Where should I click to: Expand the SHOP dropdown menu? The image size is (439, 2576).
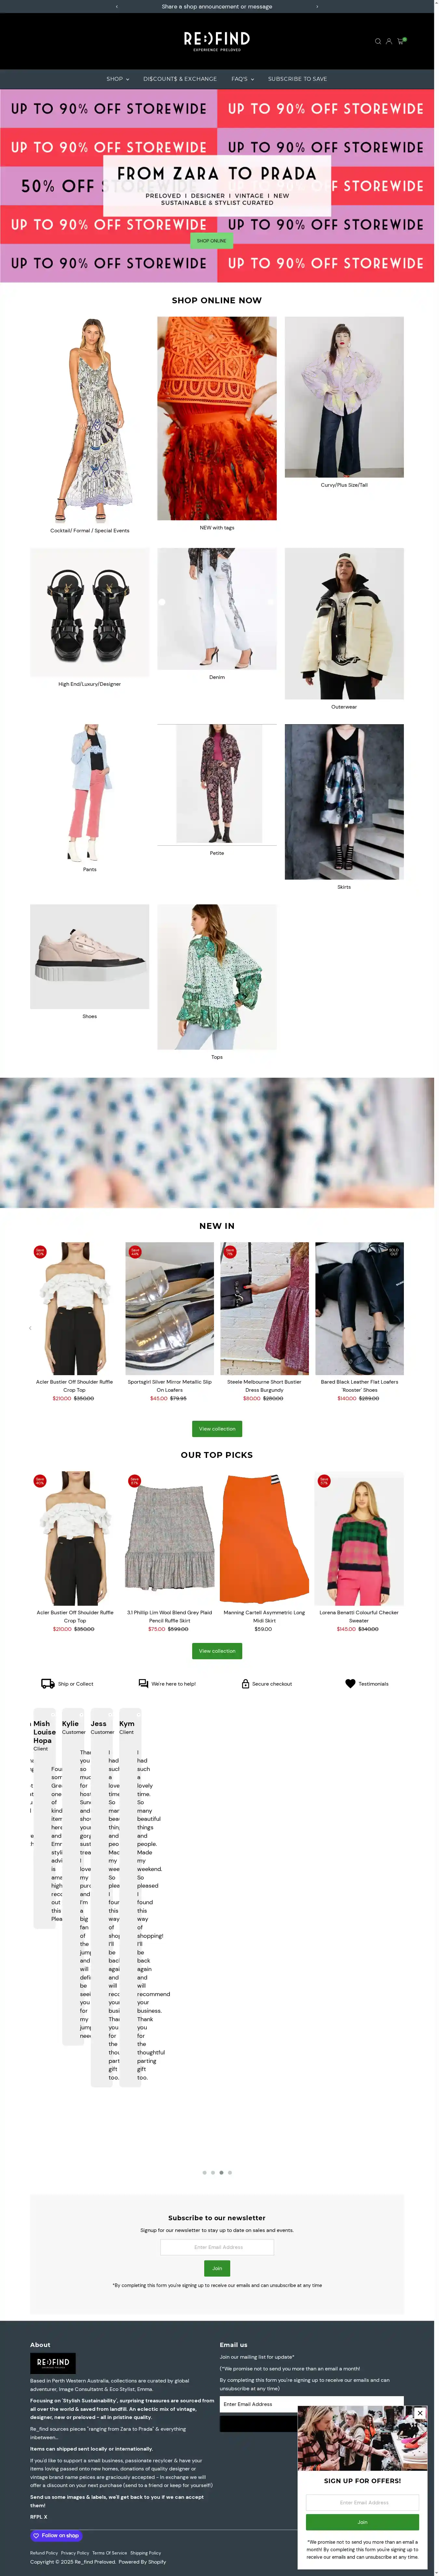pyautogui.click(x=118, y=78)
